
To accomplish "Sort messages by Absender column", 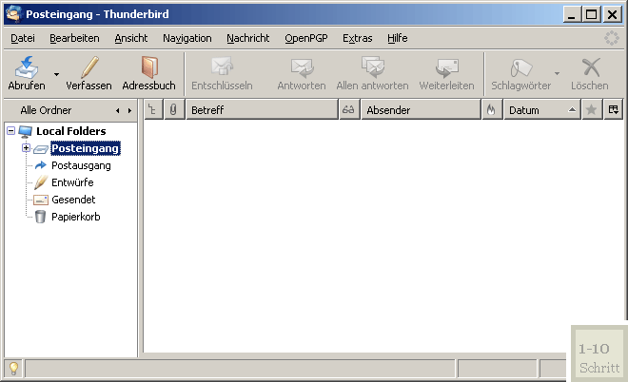I will coord(421,109).
